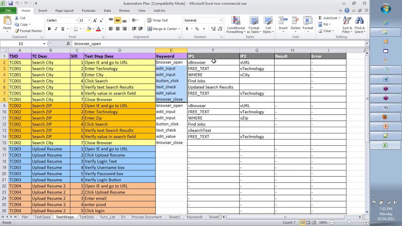Toggle Underline formatting
This screenshot has height=226, width=402.
(x=62, y=29)
